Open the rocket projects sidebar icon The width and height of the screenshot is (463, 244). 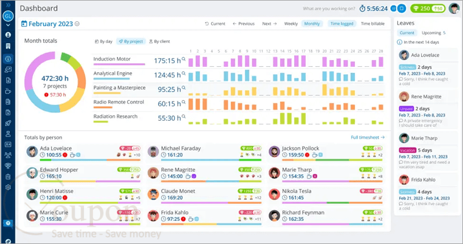(8, 123)
